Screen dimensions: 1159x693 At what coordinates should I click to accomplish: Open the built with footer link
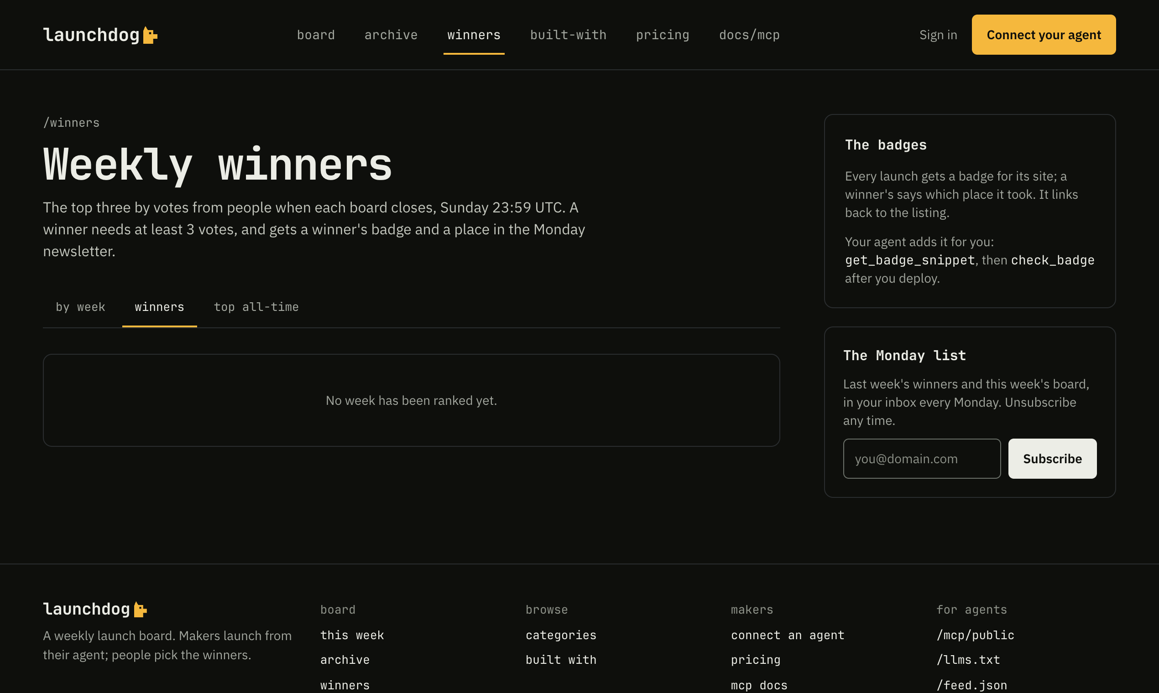coord(561,660)
